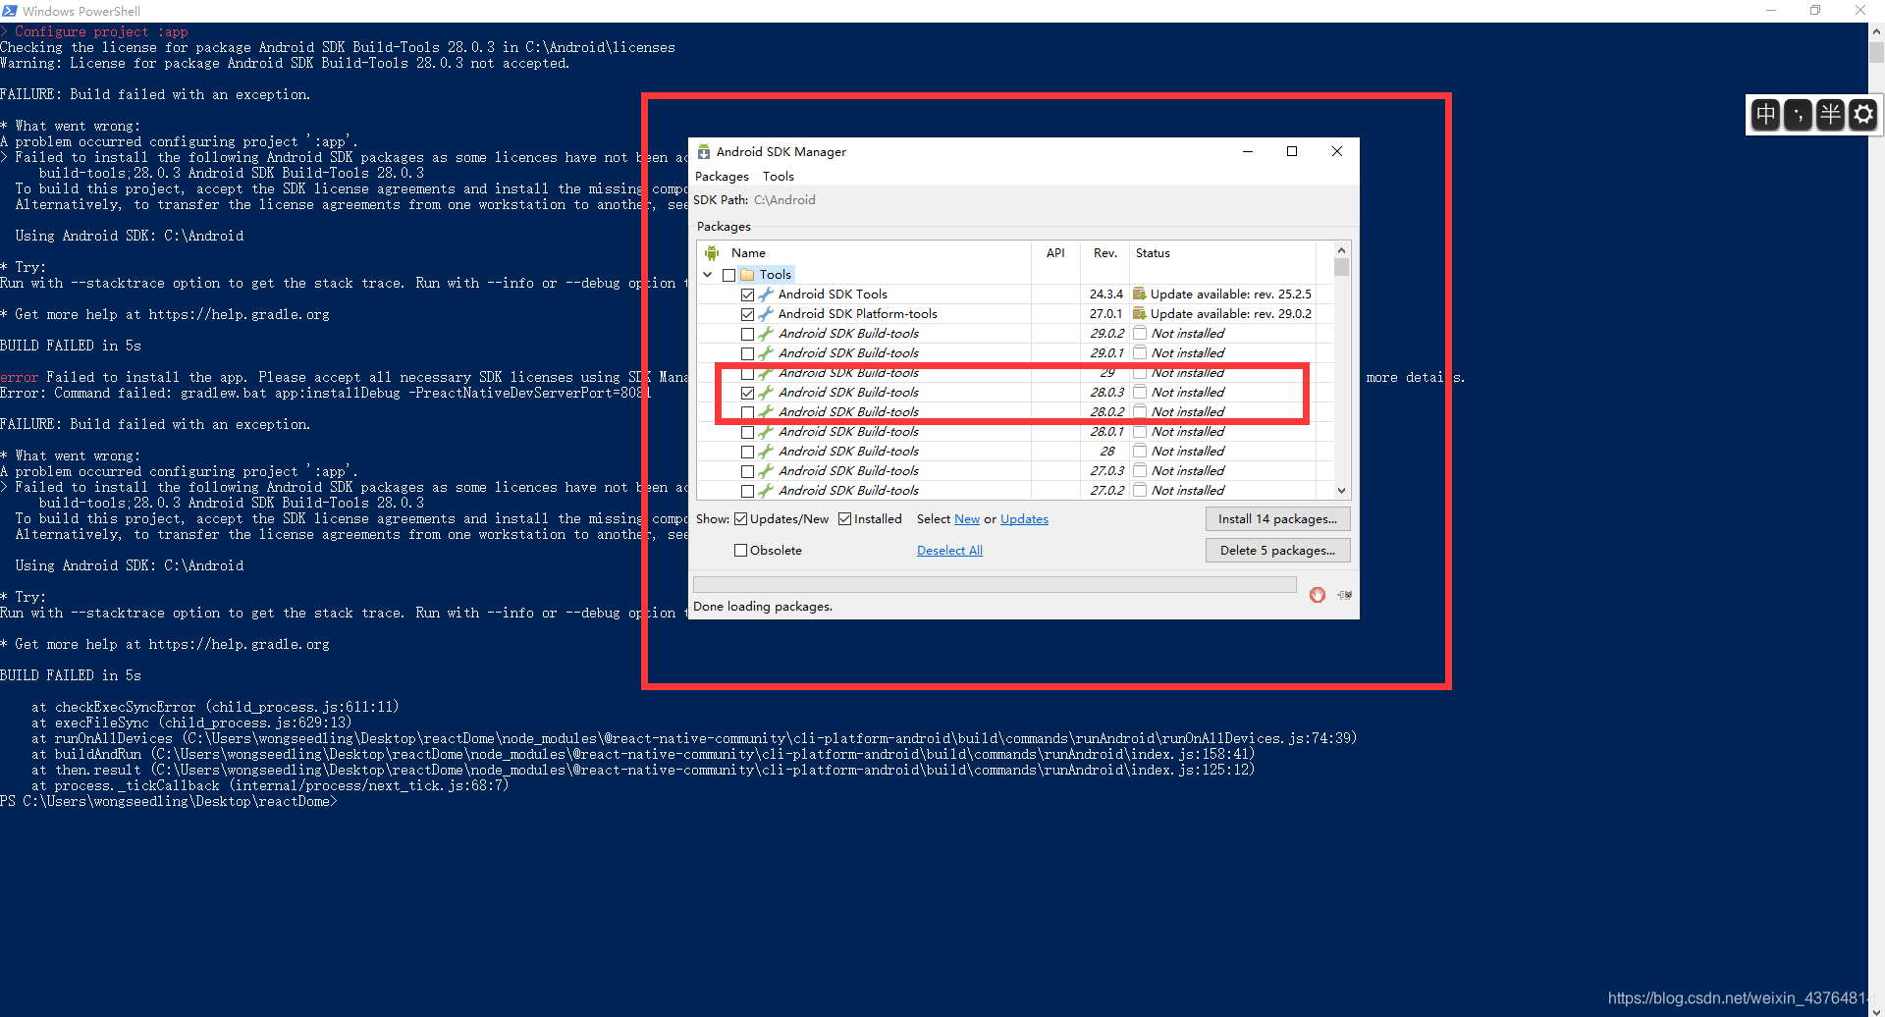Click the Updates link to select updates
This screenshot has height=1017, width=1885.
click(1024, 519)
